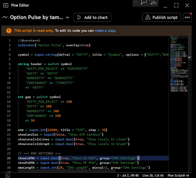The height and width of the screenshot is (178, 196).
Task: Click the 'Line 26, Col 66' status entry
Action: [x=153, y=175]
